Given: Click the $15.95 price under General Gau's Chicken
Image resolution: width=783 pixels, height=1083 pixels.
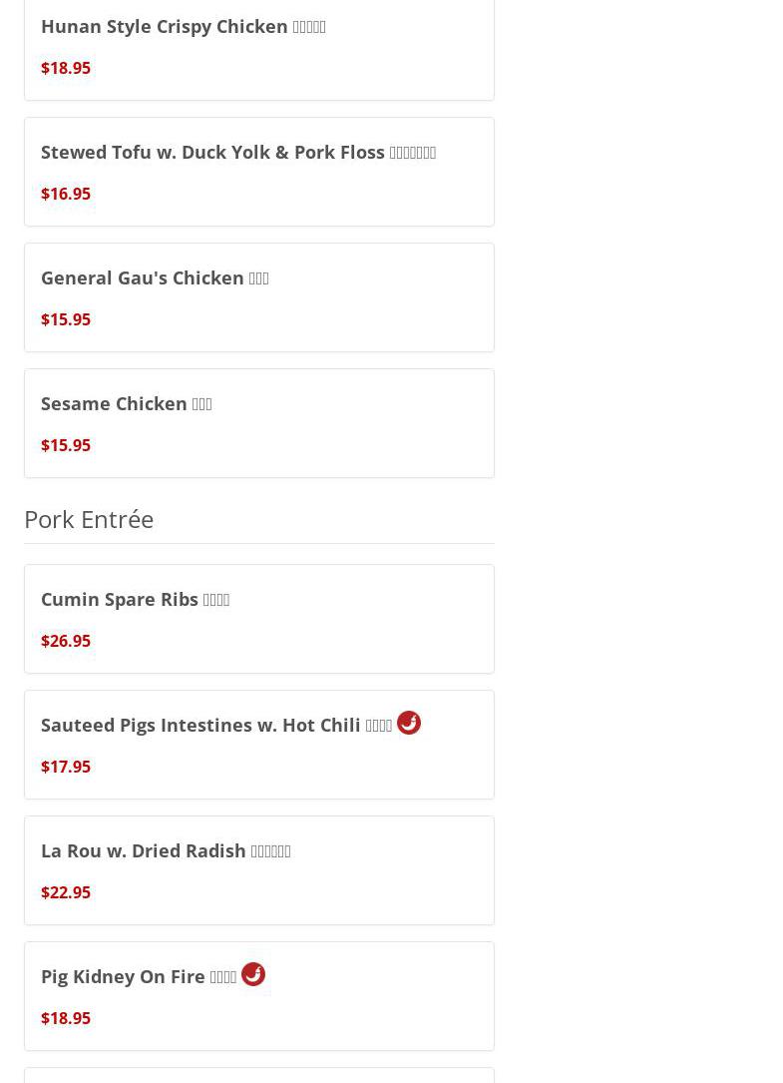Looking at the screenshot, I should pos(66,319).
